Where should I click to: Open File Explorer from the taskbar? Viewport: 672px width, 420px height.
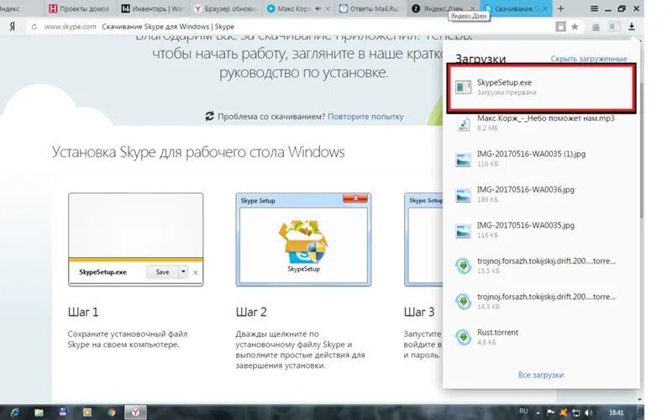(39, 412)
